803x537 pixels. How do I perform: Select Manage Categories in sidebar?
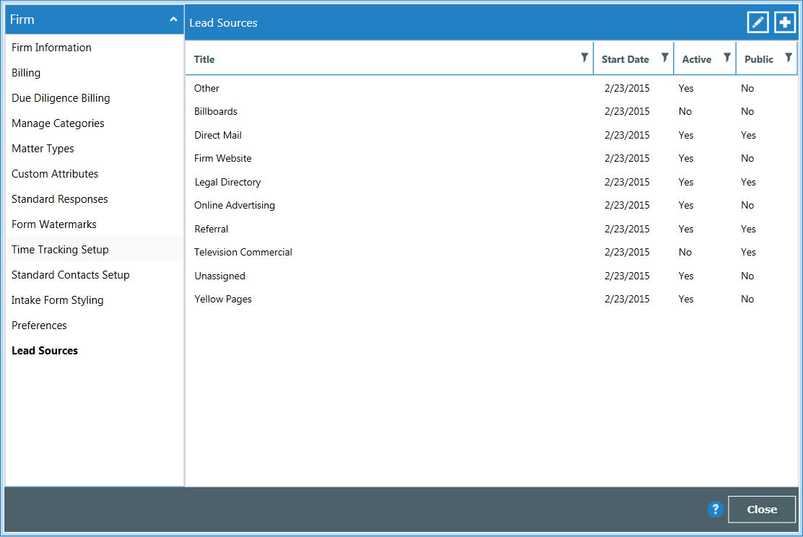(x=58, y=123)
